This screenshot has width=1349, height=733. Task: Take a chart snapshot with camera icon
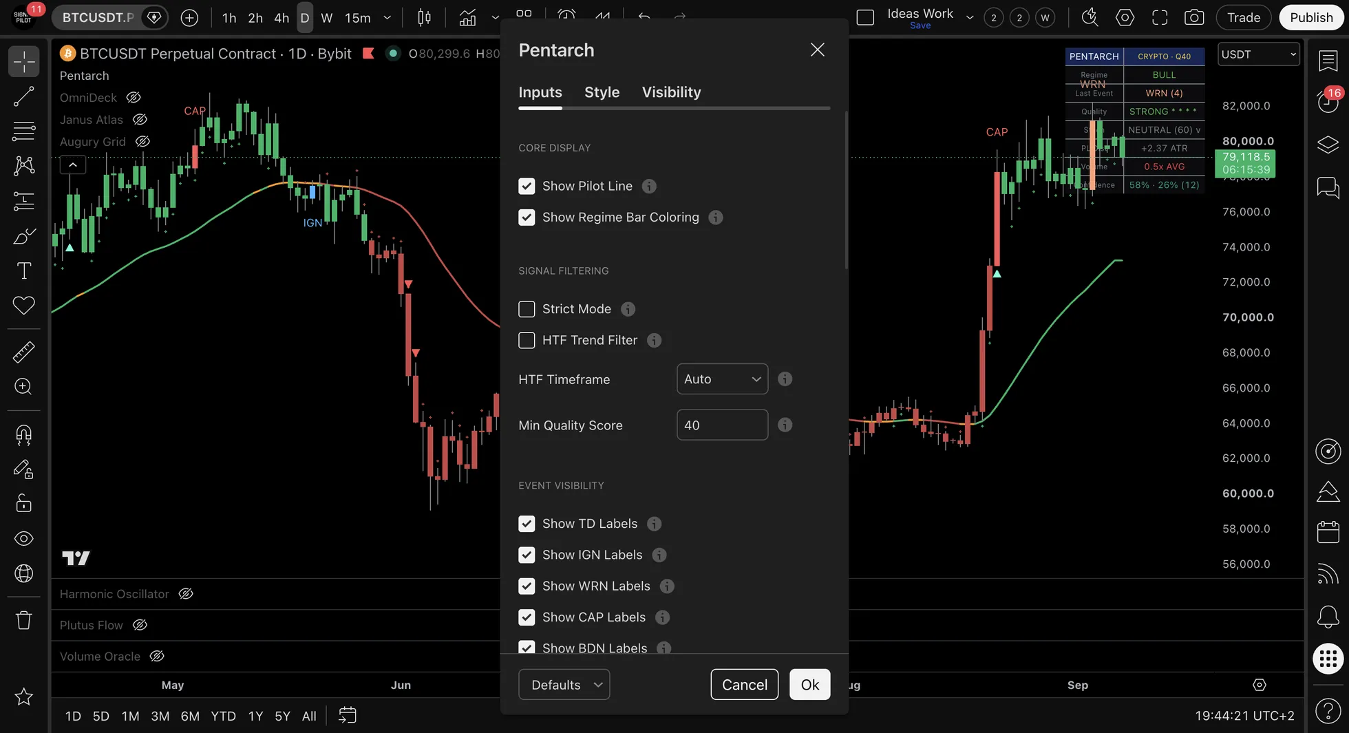[1194, 17]
